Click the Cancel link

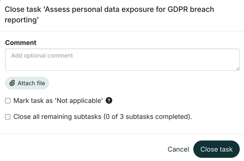[178, 149]
